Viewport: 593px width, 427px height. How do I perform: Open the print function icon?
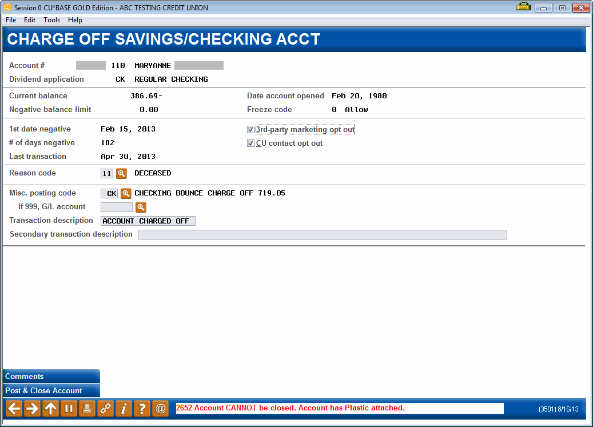pos(87,408)
